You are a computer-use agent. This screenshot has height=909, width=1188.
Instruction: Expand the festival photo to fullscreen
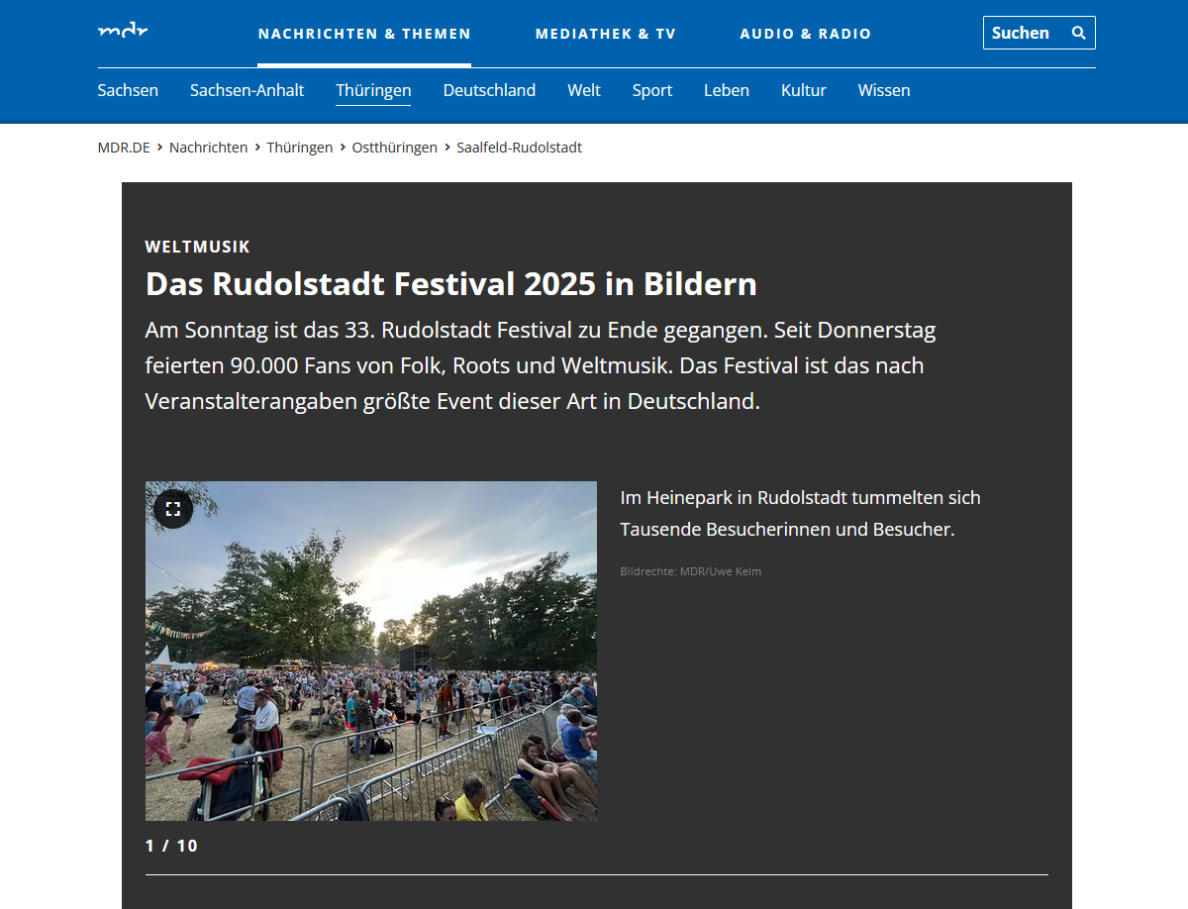[173, 509]
